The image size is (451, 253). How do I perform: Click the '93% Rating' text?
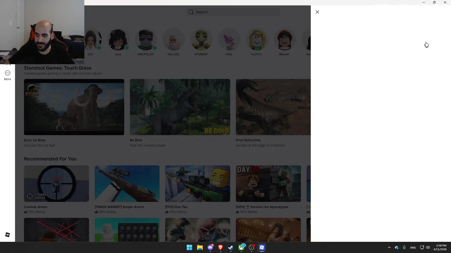[37, 212]
